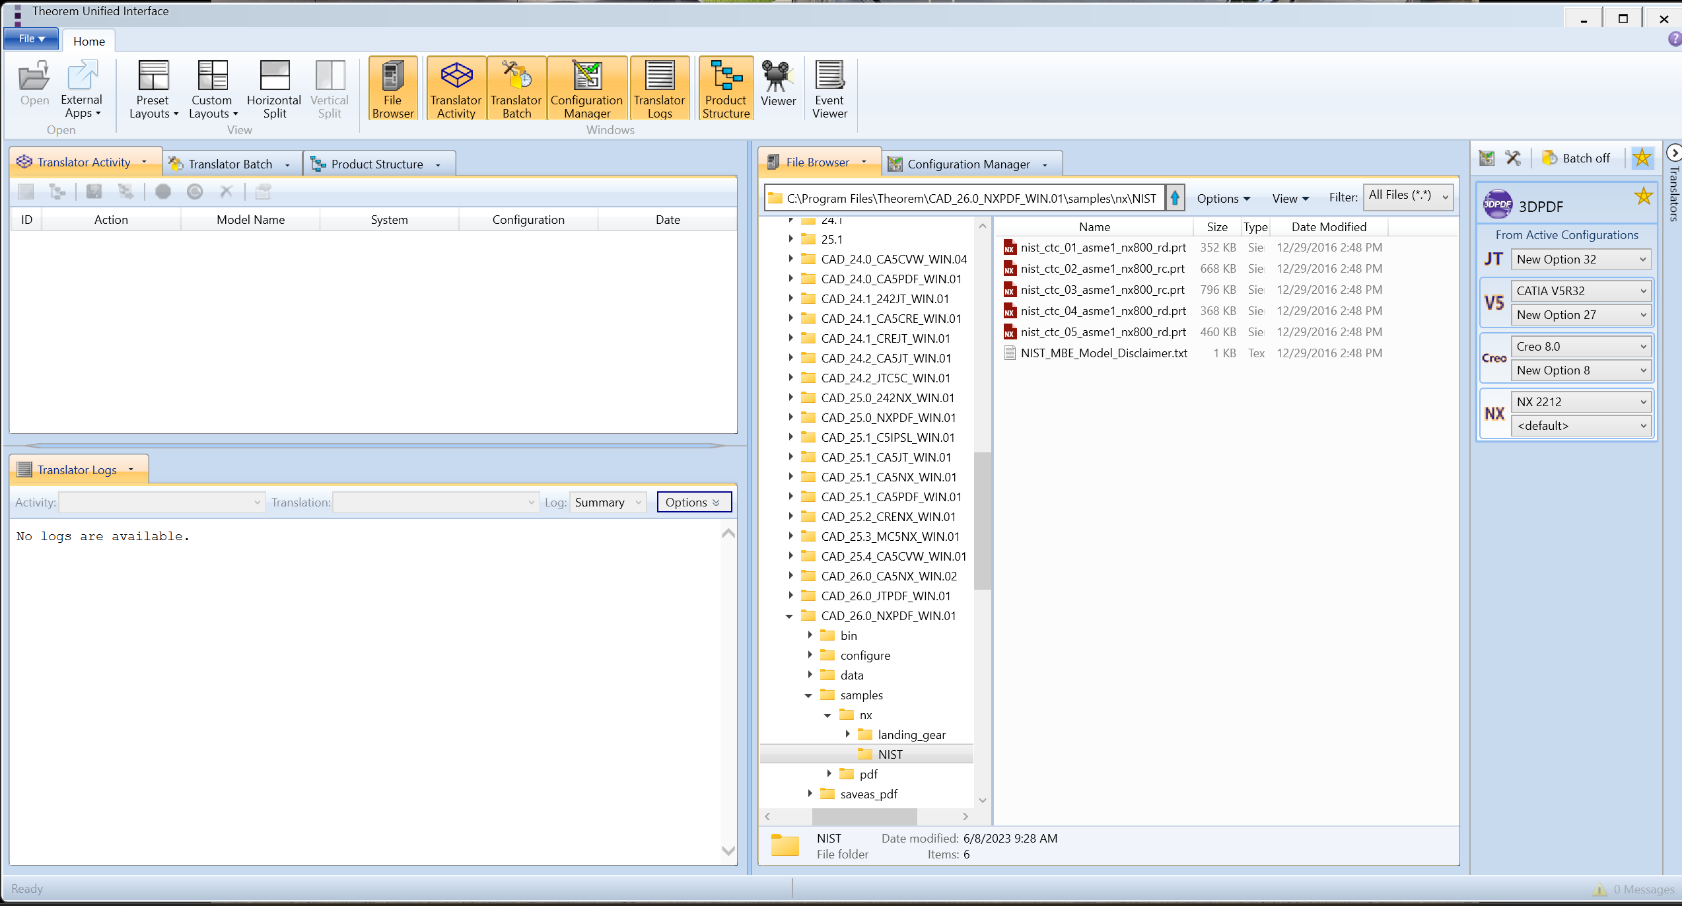The height and width of the screenshot is (906, 1682).
Task: Click configuration icon in translators toolbar
Action: pos(1487,158)
